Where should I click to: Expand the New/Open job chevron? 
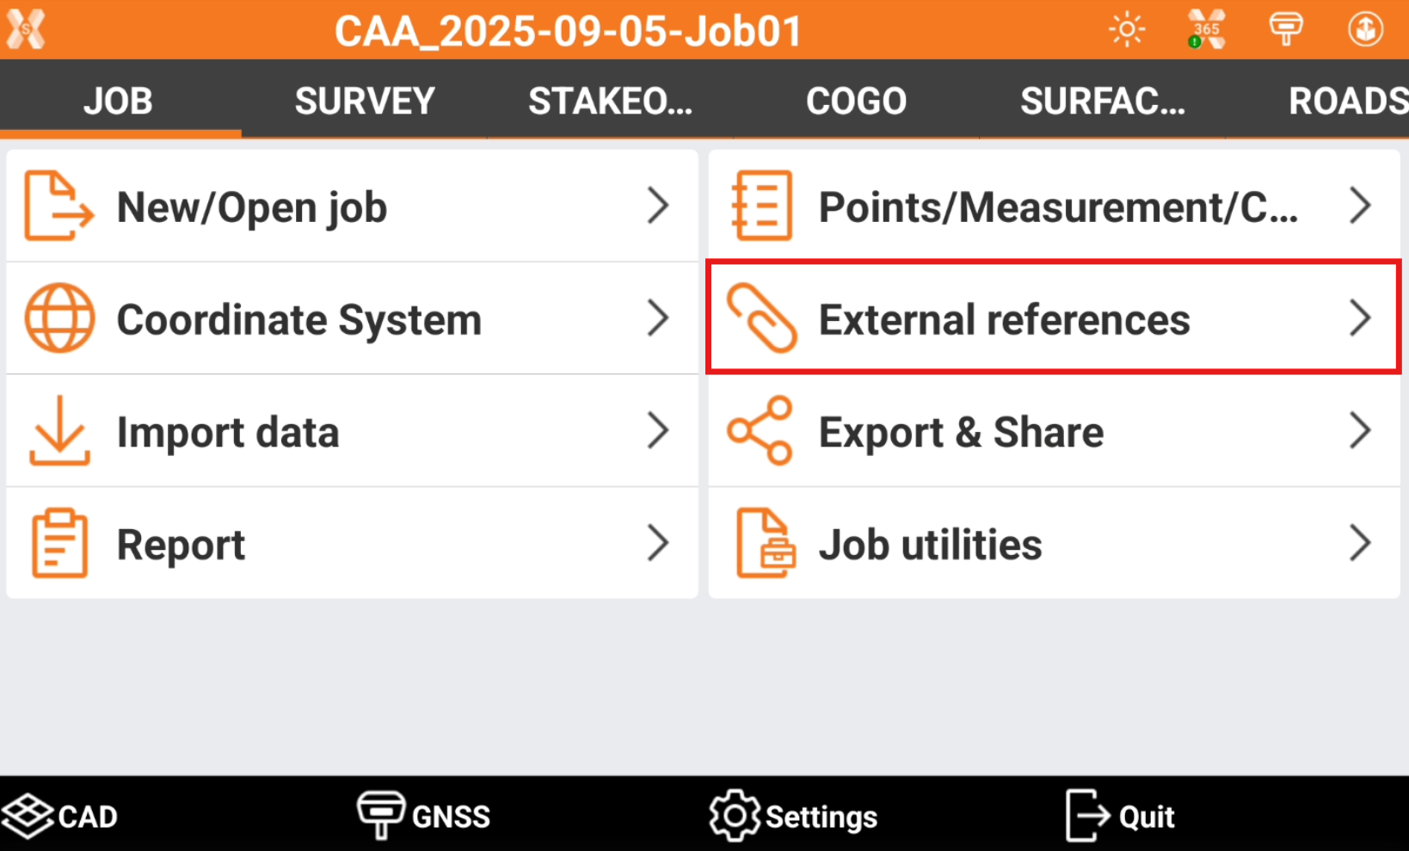pyautogui.click(x=658, y=207)
